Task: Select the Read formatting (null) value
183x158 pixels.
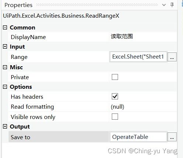Action: tap(117, 107)
